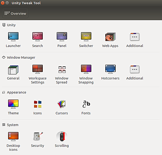Open Additional settings under Window Manager
This screenshot has height=155, width=162.
tap(135, 69)
